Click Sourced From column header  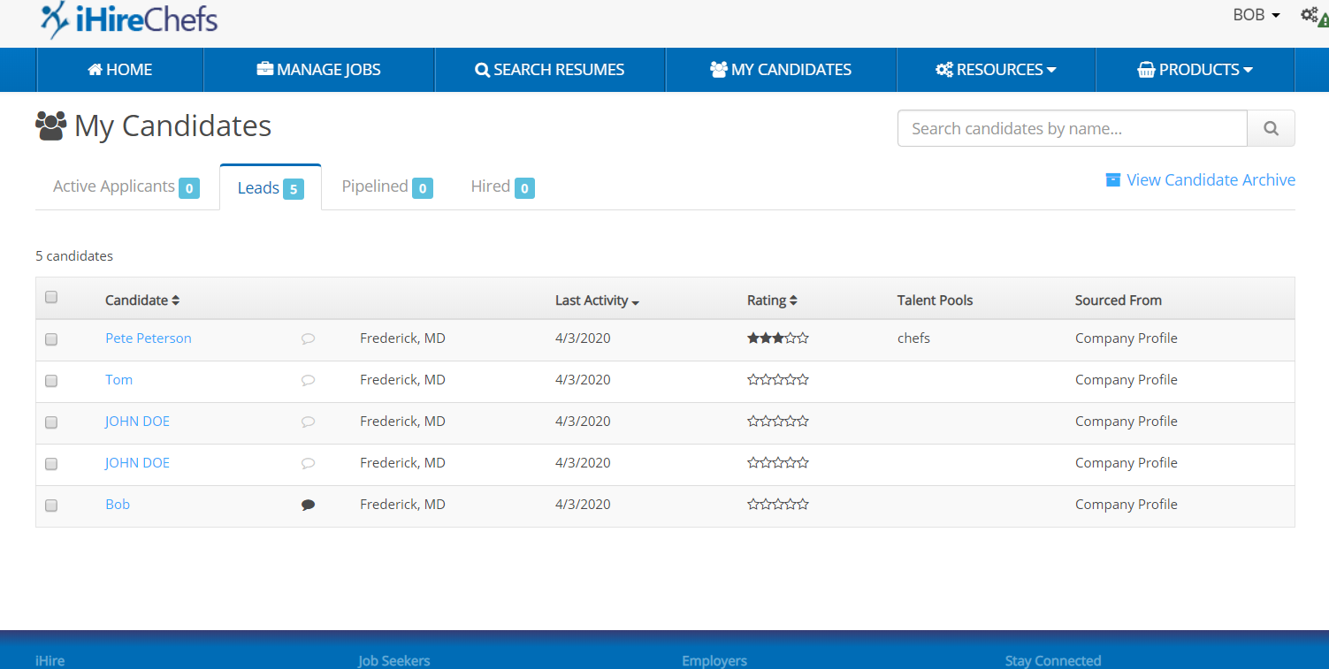click(1118, 300)
